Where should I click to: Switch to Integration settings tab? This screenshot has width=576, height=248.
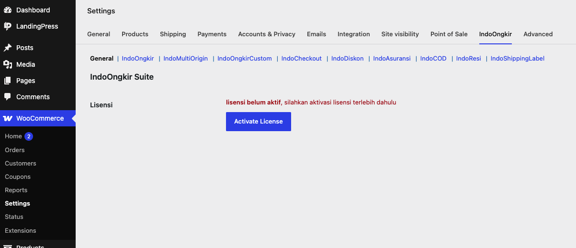[x=354, y=34]
